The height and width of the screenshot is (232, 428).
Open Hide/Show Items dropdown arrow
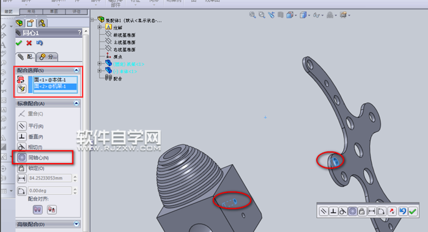click(322, 15)
